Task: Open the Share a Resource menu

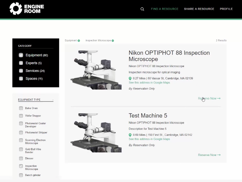Action: (199, 9)
